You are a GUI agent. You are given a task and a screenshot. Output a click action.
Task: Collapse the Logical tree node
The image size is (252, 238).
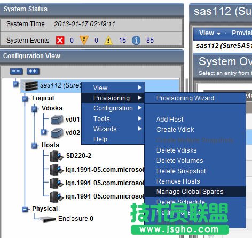click(25, 99)
